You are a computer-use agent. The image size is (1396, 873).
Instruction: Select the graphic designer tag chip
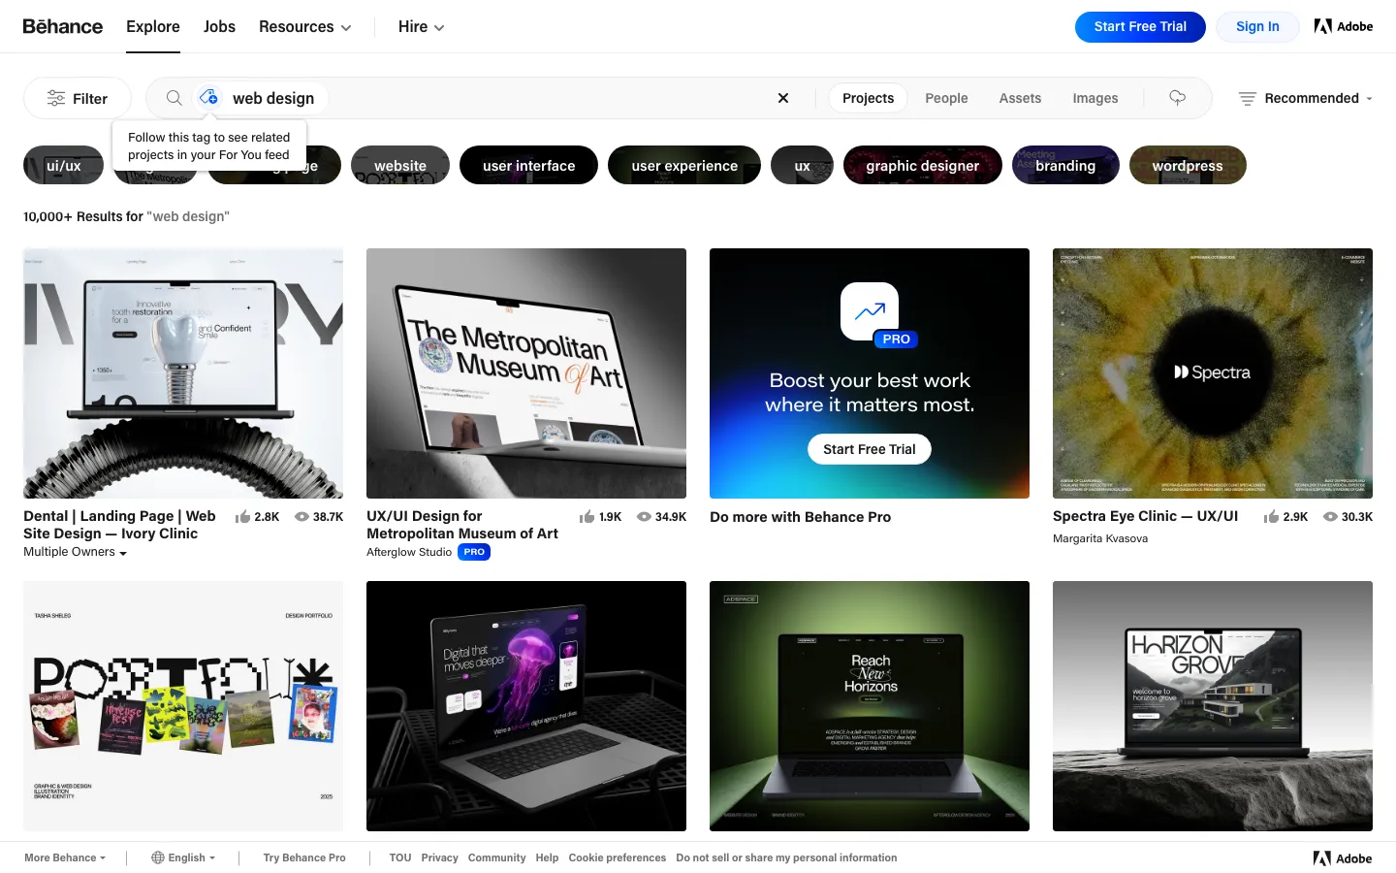(923, 165)
